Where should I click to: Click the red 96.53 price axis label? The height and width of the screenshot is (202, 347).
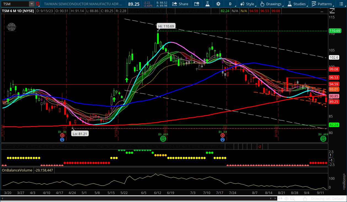pyautogui.click(x=334, y=78)
